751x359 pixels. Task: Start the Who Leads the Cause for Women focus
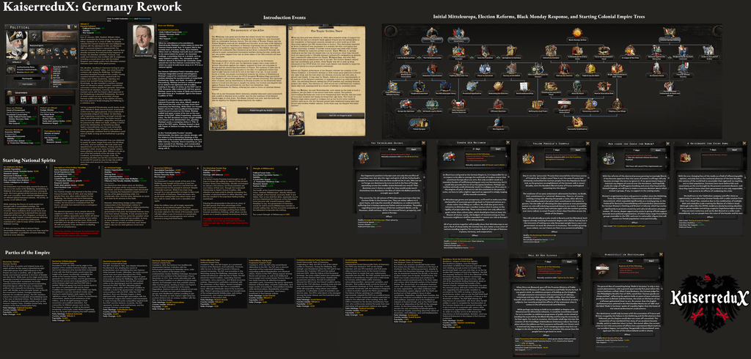[658, 149]
